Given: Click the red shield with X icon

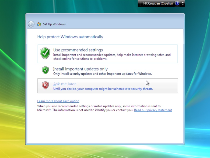Looking at the screenshot, I should pos(45,85).
